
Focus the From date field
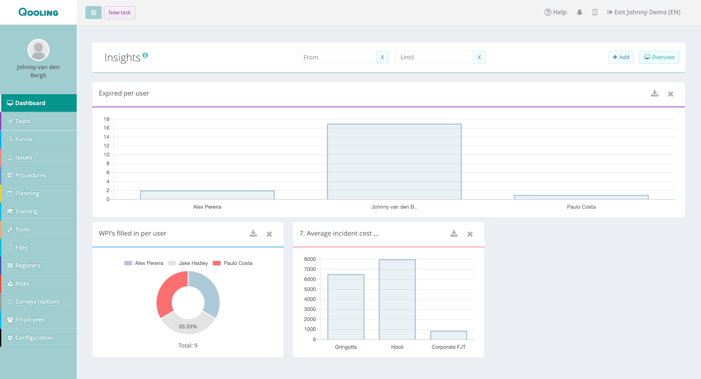tap(337, 57)
